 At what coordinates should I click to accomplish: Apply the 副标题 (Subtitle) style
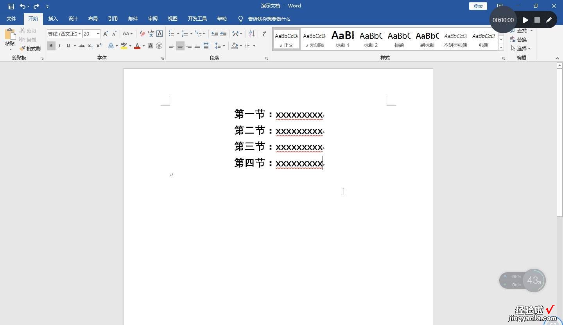427,39
